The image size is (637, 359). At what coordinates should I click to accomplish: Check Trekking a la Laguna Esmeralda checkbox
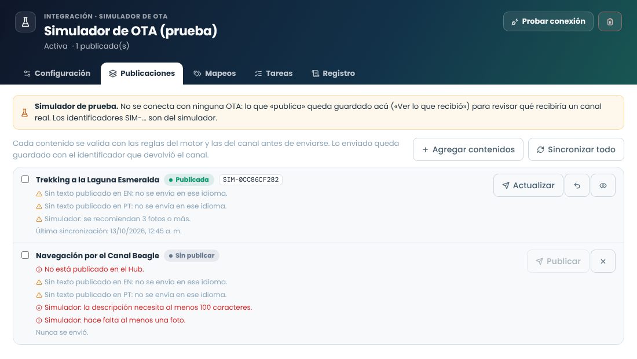click(25, 179)
